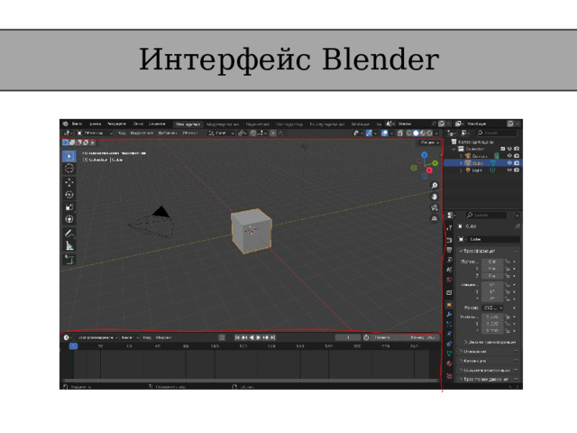
Task: Jump to the timeline end frame
Action: click(272, 337)
